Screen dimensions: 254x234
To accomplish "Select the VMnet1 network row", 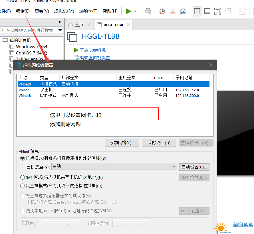I will [114, 90].
